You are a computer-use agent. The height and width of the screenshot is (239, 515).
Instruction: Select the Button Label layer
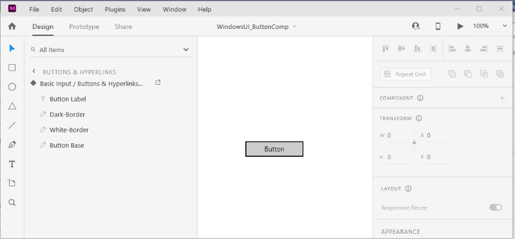[68, 99]
